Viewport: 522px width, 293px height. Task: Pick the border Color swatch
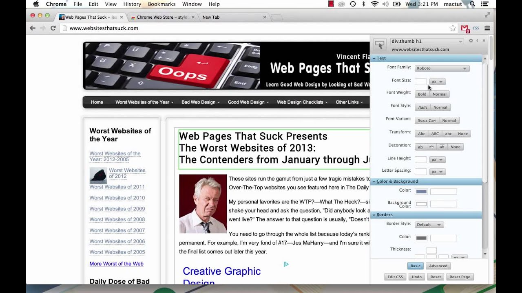click(421, 238)
